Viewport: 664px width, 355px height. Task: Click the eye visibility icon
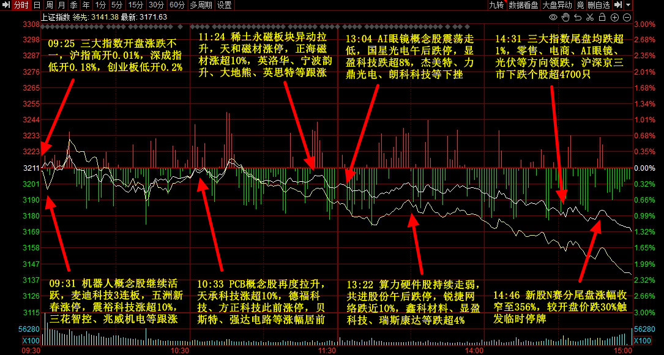(553, 17)
